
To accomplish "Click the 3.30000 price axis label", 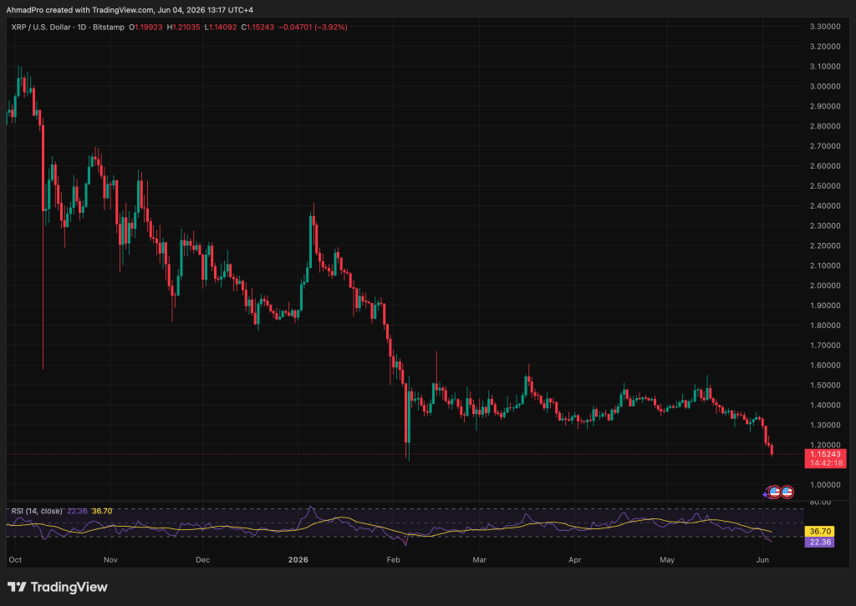I will coord(825,27).
